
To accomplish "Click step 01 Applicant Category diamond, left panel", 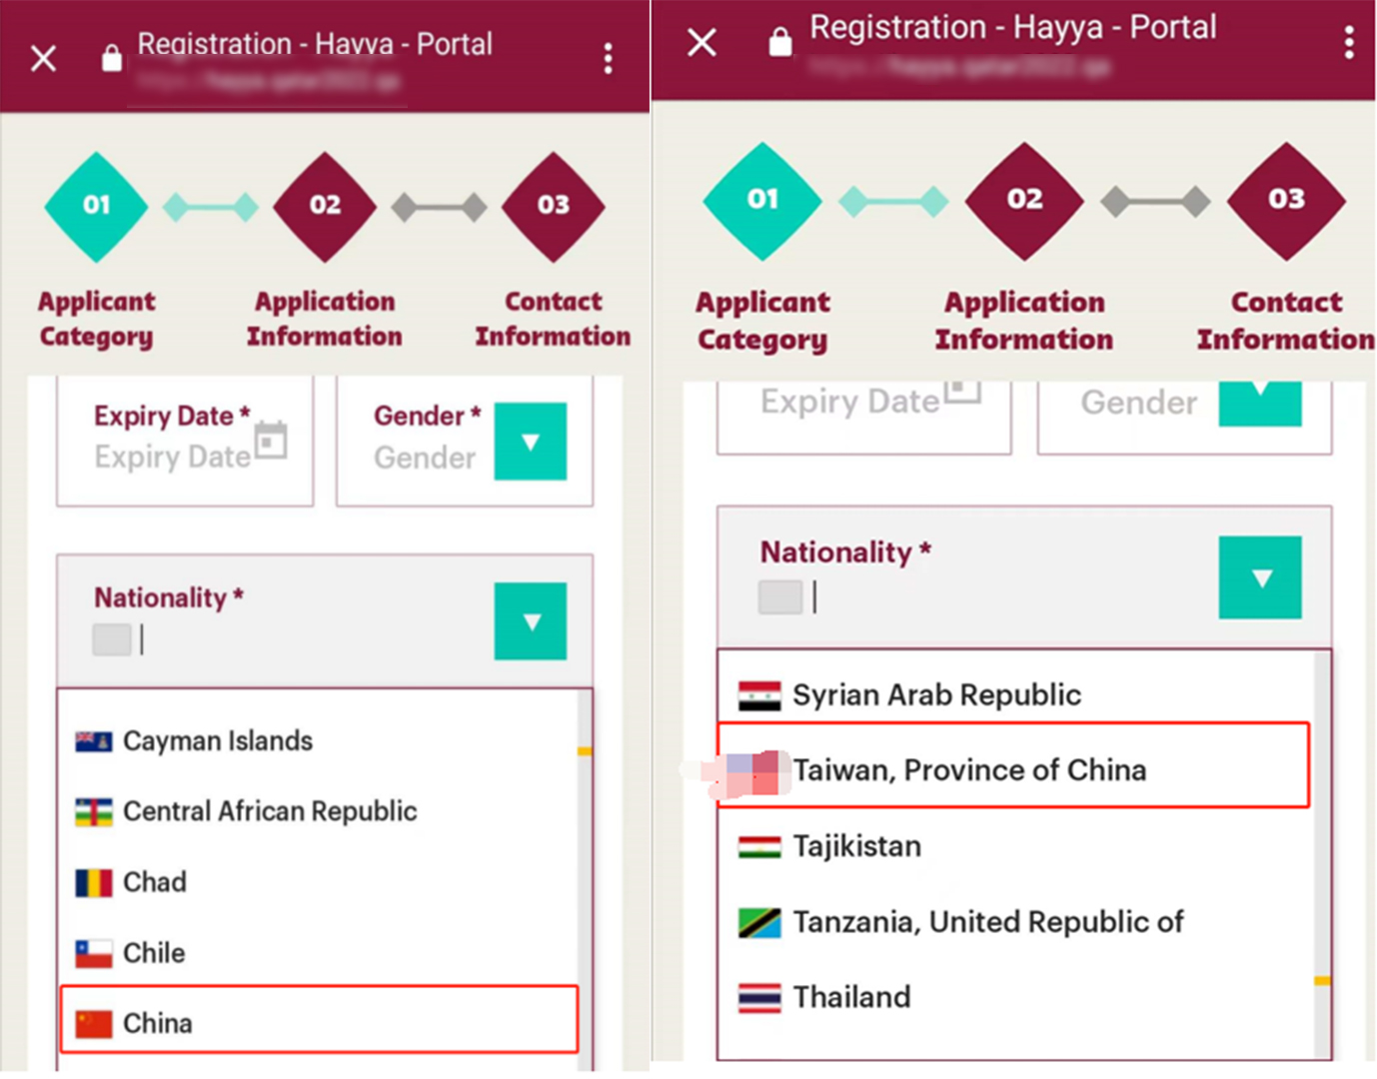I will [x=97, y=206].
